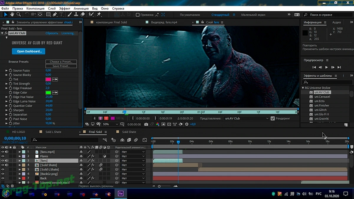
Task: Select the Puppet Pin tool
Action: (x=99, y=14)
